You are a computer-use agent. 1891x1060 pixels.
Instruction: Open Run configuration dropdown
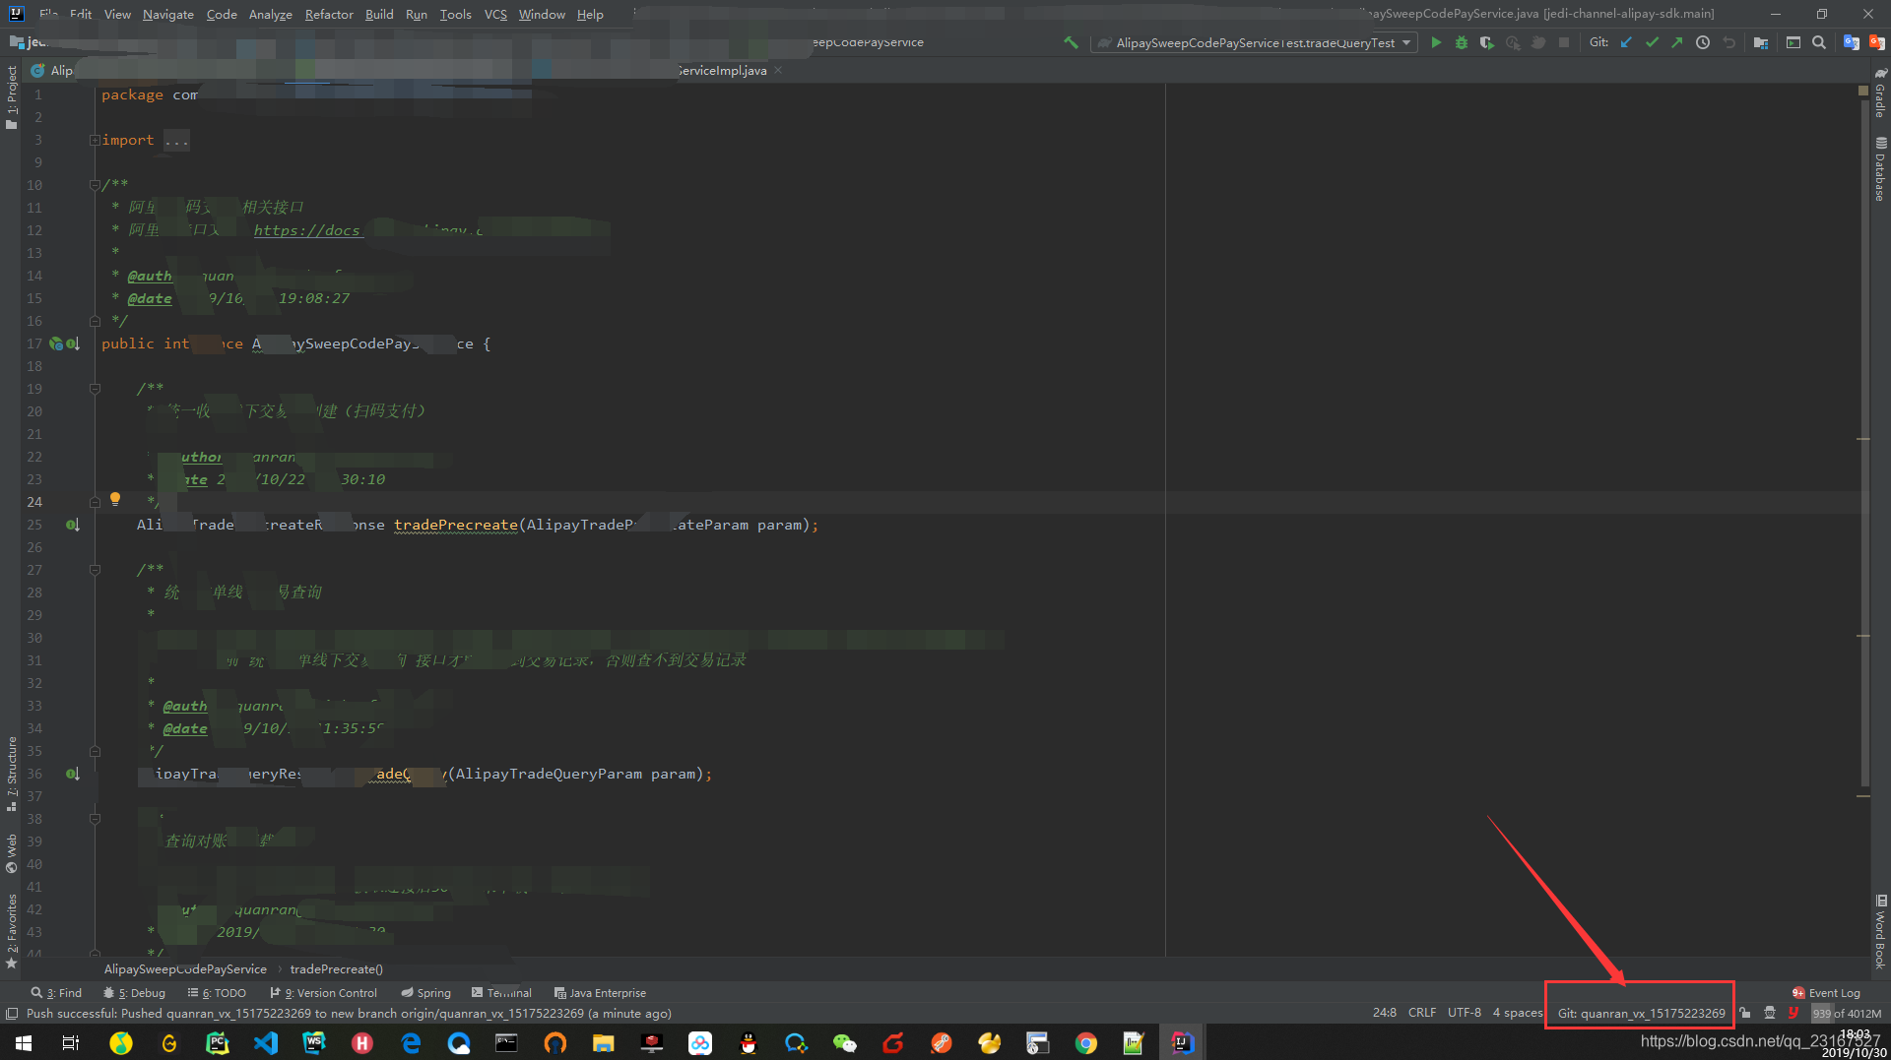(1255, 42)
